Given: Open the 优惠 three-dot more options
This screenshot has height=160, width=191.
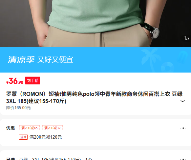Looking at the screenshot, I should click(183, 128).
